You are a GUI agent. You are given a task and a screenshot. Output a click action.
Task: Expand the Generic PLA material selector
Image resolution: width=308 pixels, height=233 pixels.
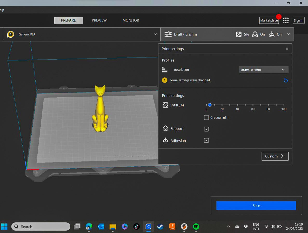(x=155, y=34)
